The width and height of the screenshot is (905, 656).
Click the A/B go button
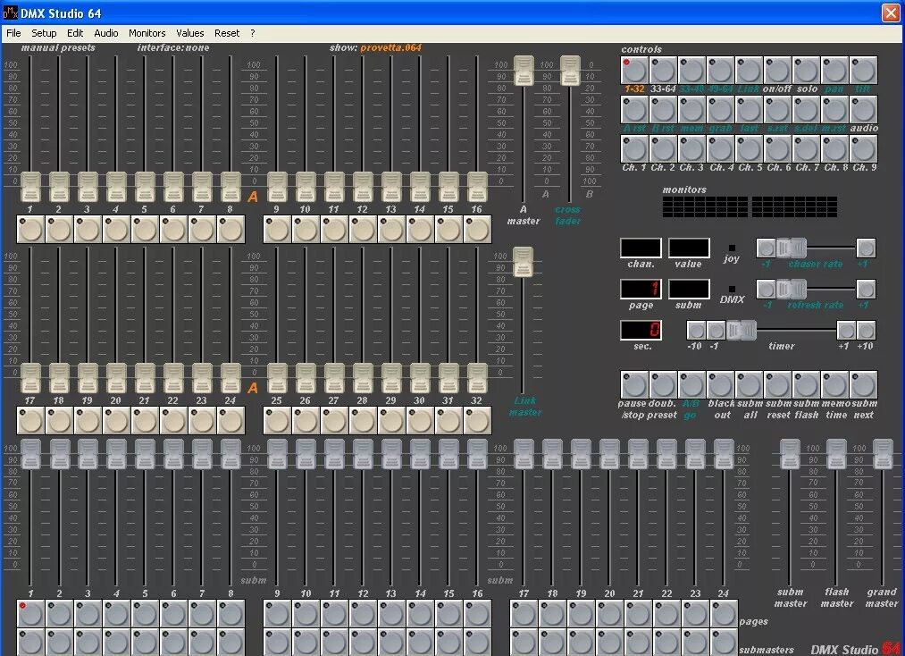(692, 385)
